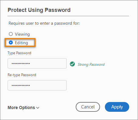Image resolution: width=138 pixels, height=120 pixels.
Task: Open the More Options section label
Action: click(21, 108)
